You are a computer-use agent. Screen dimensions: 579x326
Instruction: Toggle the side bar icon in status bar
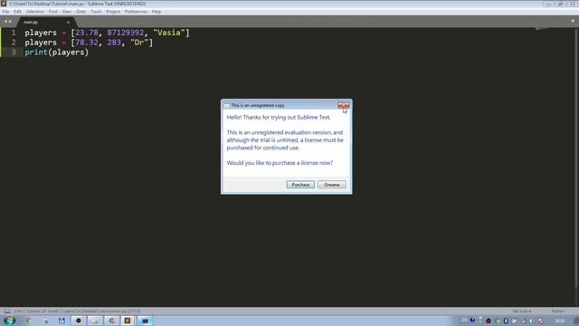coord(7,312)
